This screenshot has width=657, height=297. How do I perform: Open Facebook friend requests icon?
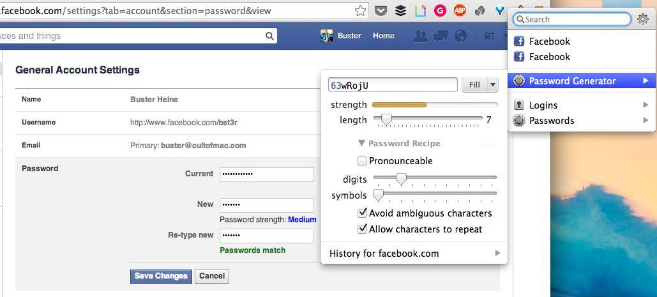pos(421,36)
